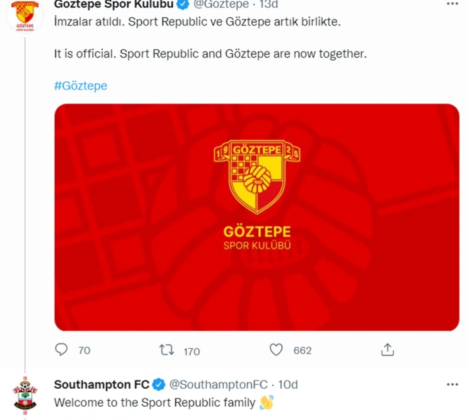The width and height of the screenshot is (467, 420).
Task: Open the 10d timestamp on Southampton's reply
Action: (288, 385)
